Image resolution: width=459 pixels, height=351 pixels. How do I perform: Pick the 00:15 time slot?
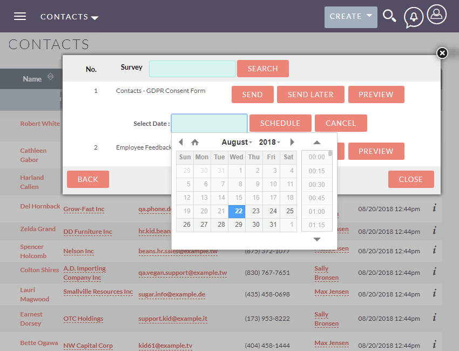click(316, 171)
